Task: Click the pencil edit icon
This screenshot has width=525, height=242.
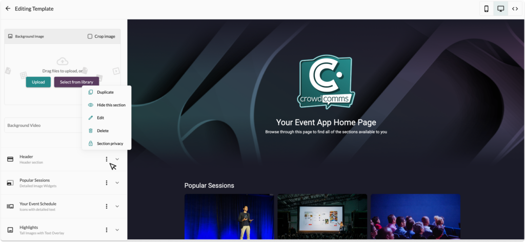Action: pos(90,118)
